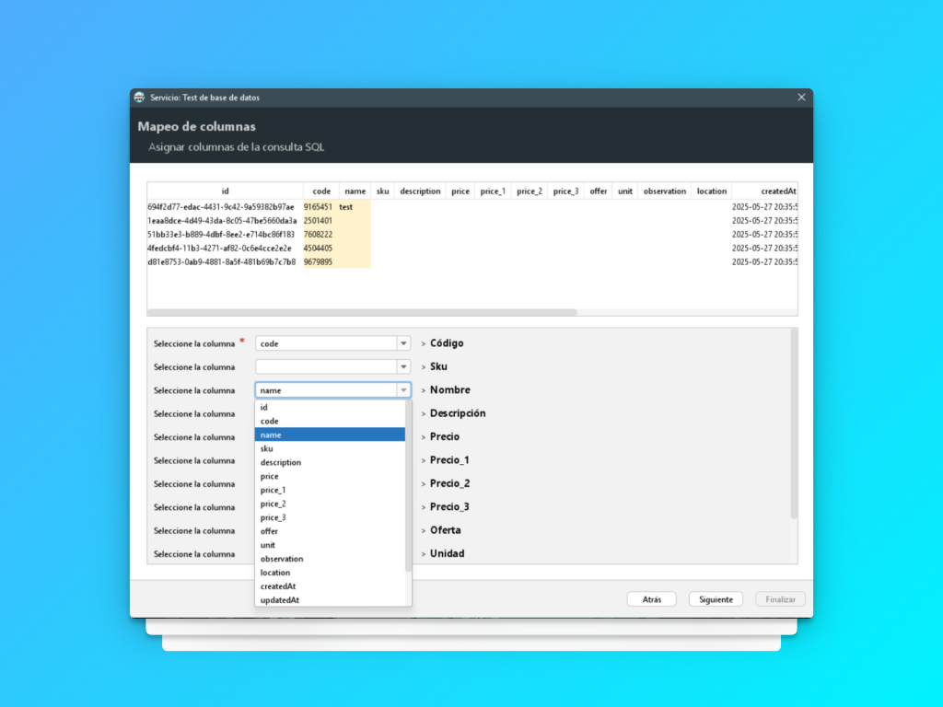Image resolution: width=943 pixels, height=707 pixels.
Task: Select table cell with code 7608222
Action: [x=321, y=235]
